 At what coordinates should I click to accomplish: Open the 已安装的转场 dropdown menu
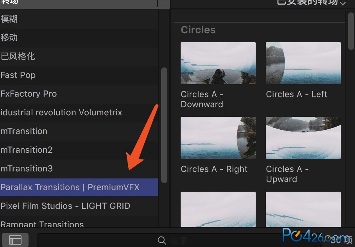311,2
